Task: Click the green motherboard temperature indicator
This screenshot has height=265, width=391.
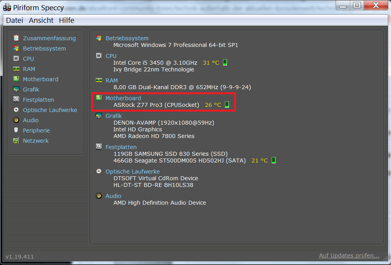Action: click(x=227, y=105)
